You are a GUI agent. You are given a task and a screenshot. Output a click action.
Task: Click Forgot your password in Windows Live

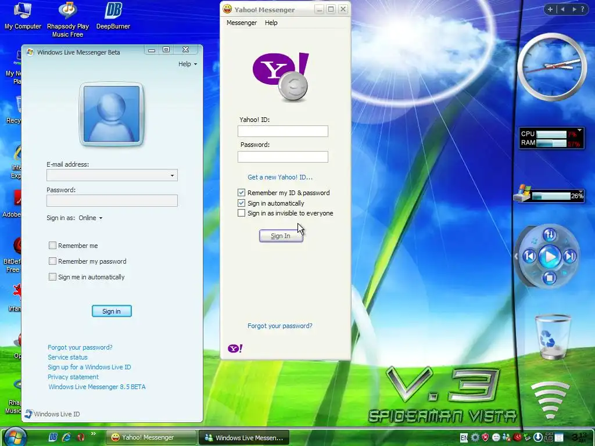click(80, 347)
